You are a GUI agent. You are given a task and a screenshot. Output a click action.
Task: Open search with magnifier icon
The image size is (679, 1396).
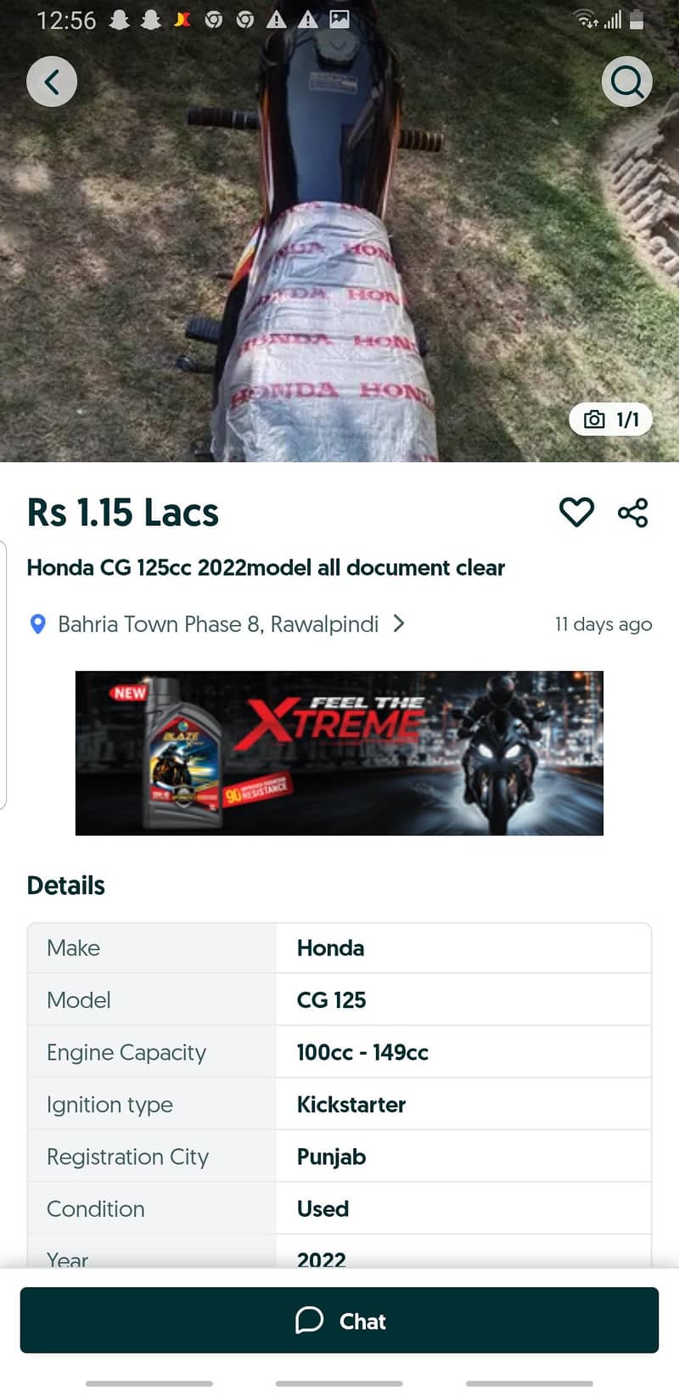tap(627, 82)
